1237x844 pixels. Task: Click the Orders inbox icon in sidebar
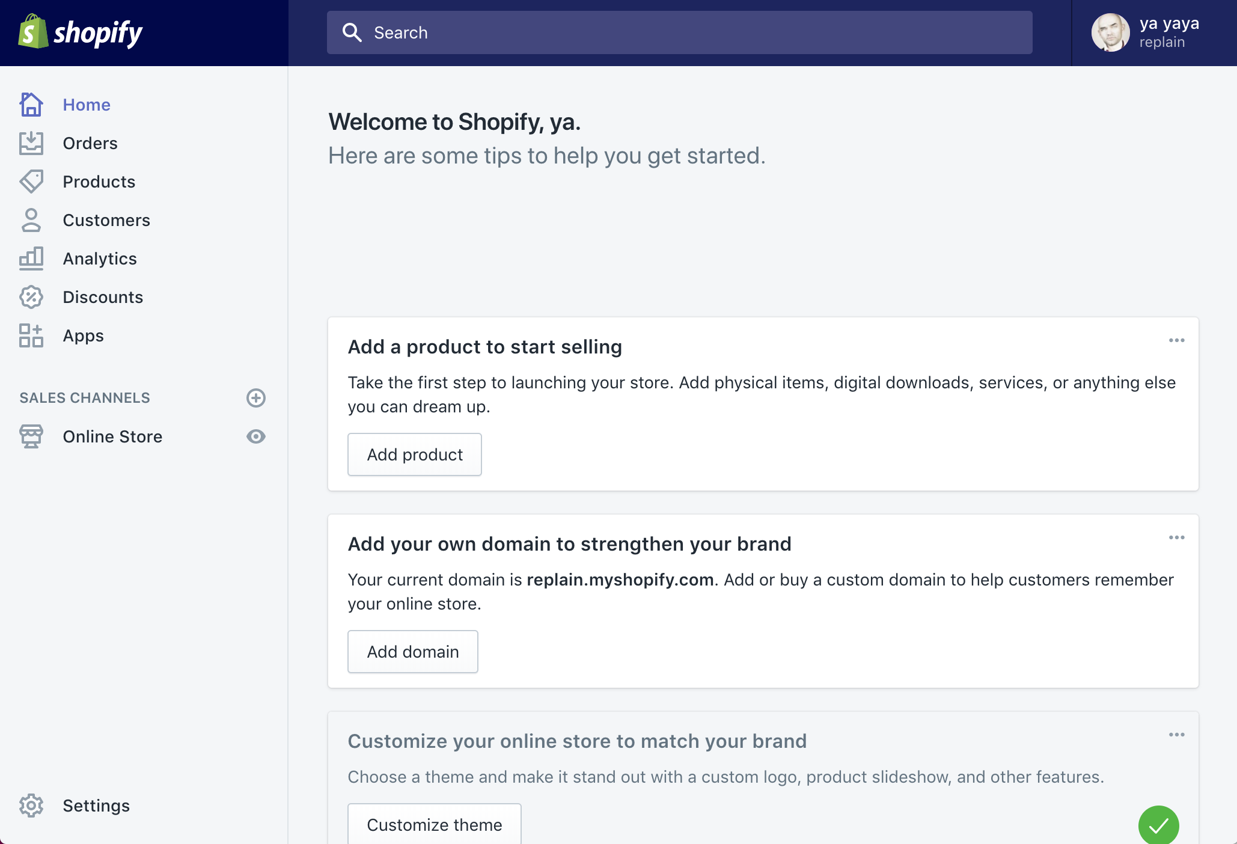tap(31, 143)
